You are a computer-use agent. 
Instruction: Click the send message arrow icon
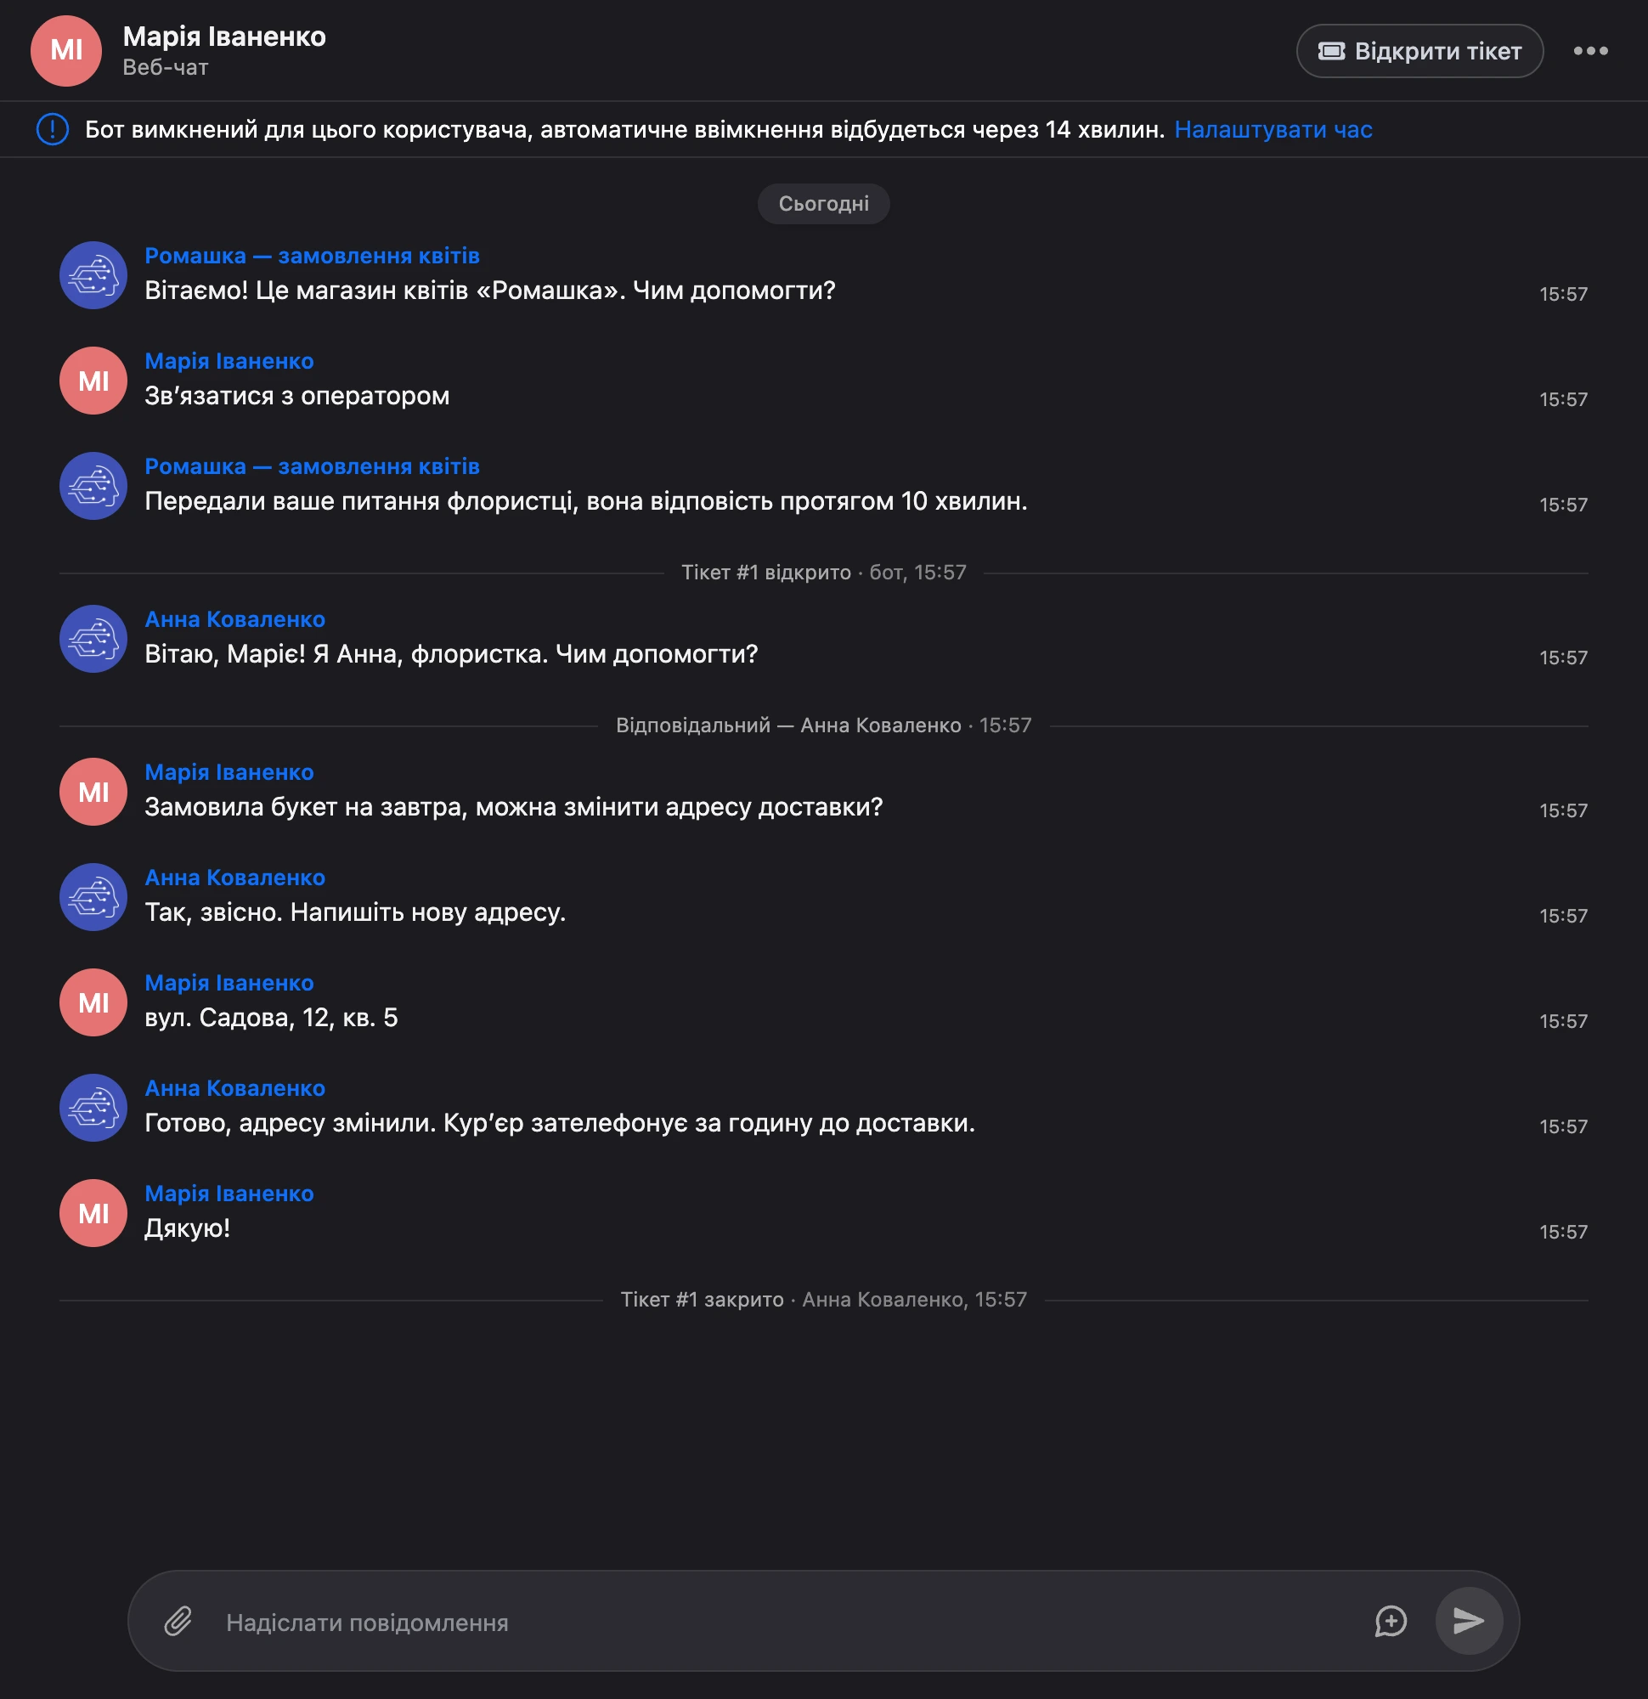1469,1620
